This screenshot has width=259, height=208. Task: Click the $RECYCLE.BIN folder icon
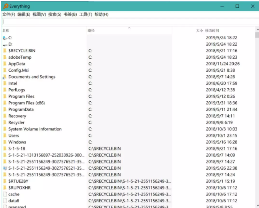pyautogui.click(x=5, y=51)
